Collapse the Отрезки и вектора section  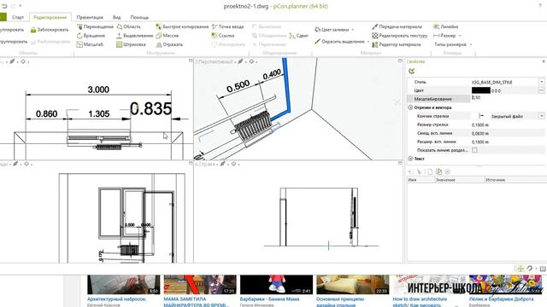coord(410,107)
